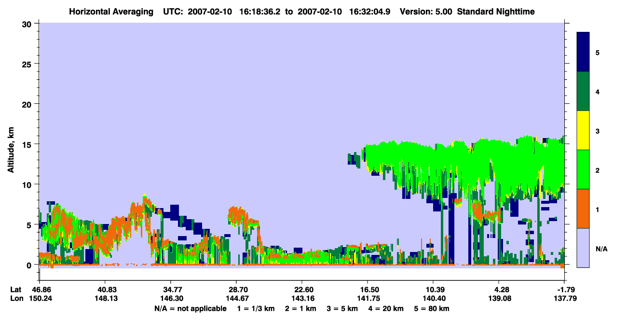Click longitude value 137.79

point(564,298)
